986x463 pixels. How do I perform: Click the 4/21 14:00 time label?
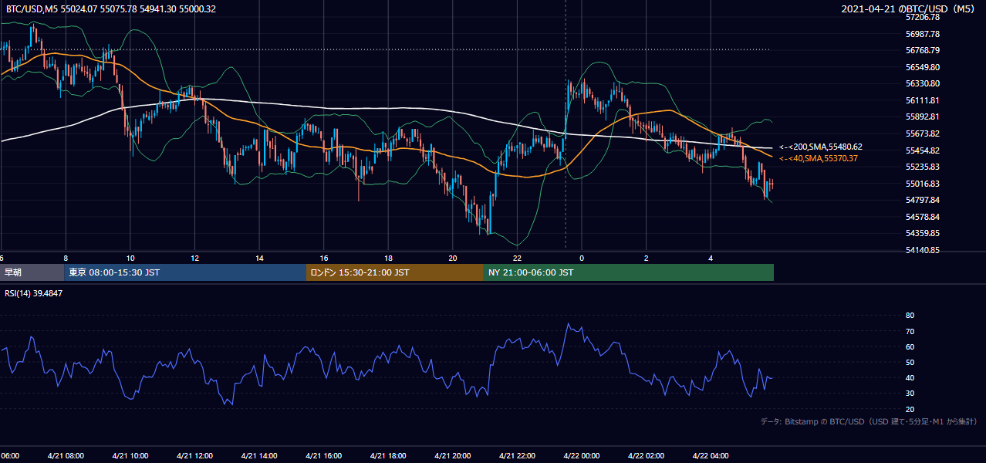click(259, 456)
